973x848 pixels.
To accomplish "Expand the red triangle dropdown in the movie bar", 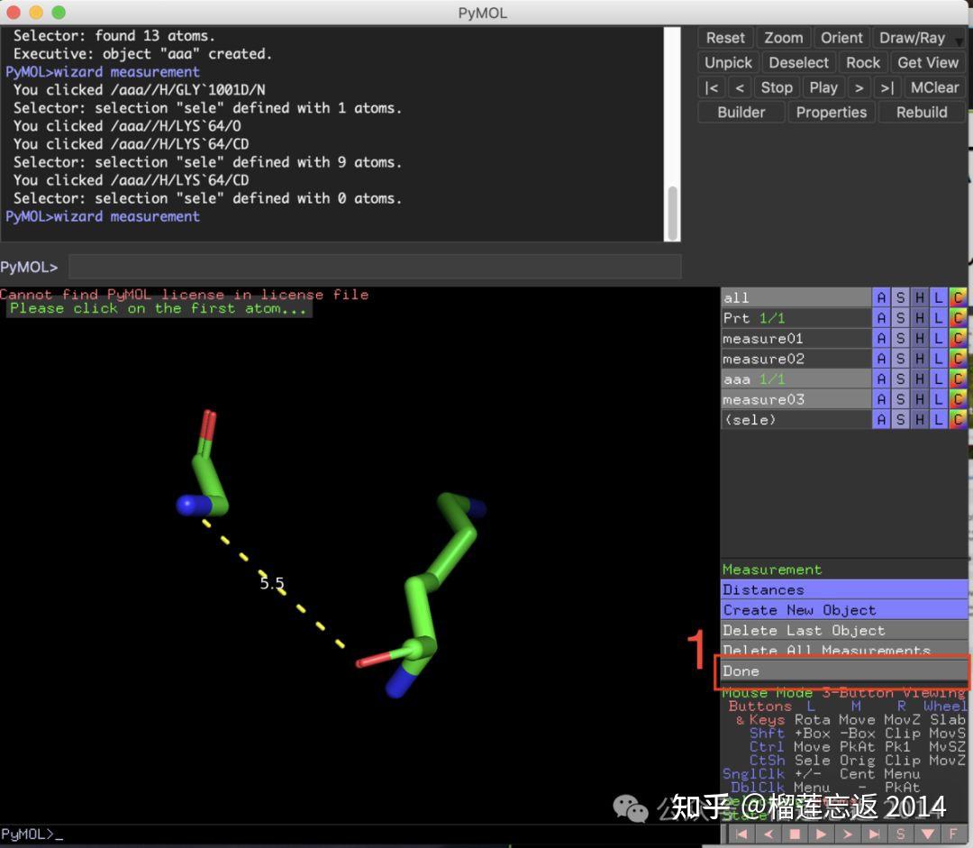I will click(x=929, y=834).
